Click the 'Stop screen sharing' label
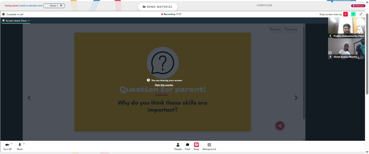Screen dimensions: 369x154 pos(330,14)
